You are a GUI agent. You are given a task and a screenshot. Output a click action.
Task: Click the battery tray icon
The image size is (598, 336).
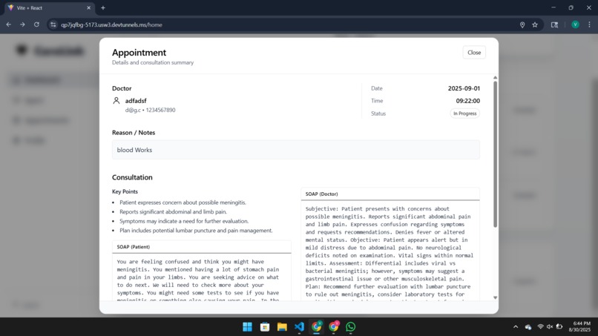tap(559, 327)
